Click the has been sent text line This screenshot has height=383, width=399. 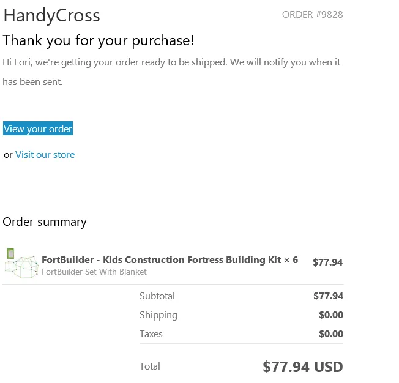point(32,82)
